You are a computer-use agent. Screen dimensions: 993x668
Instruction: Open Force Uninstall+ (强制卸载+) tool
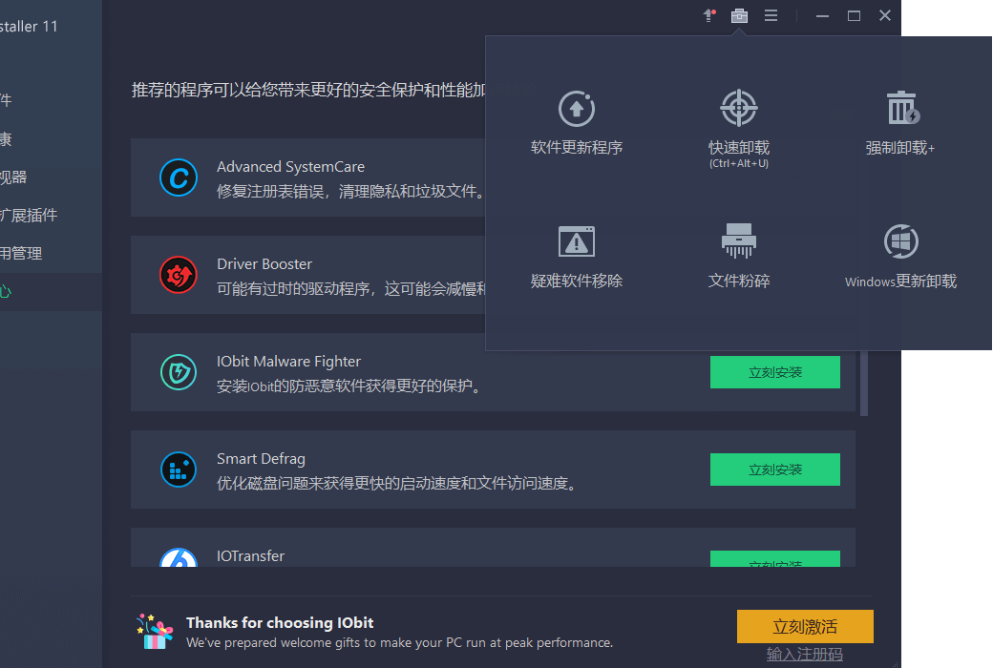click(899, 123)
